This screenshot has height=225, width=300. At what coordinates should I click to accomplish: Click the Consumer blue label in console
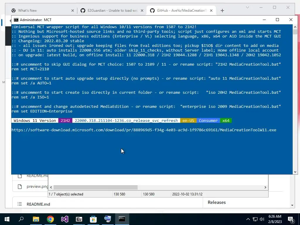(208, 120)
